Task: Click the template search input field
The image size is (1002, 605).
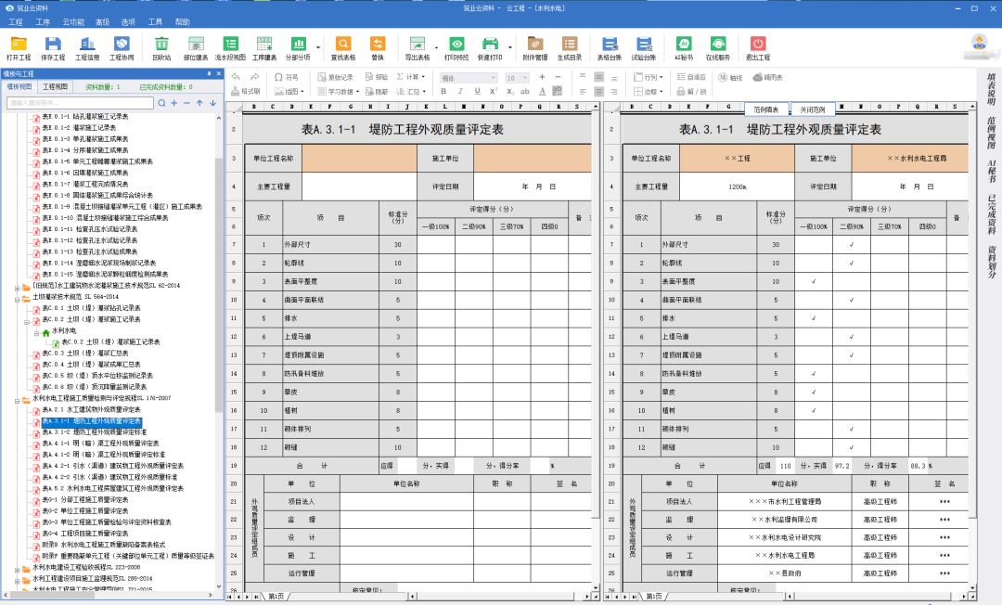Action: pyautogui.click(x=80, y=103)
